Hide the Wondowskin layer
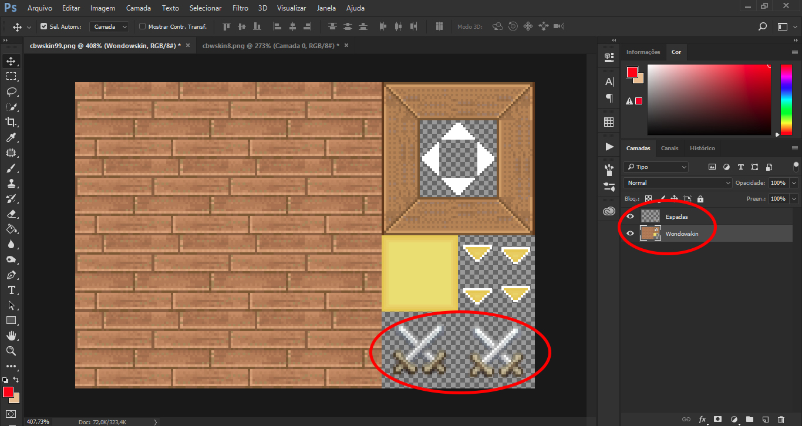 [631, 234]
